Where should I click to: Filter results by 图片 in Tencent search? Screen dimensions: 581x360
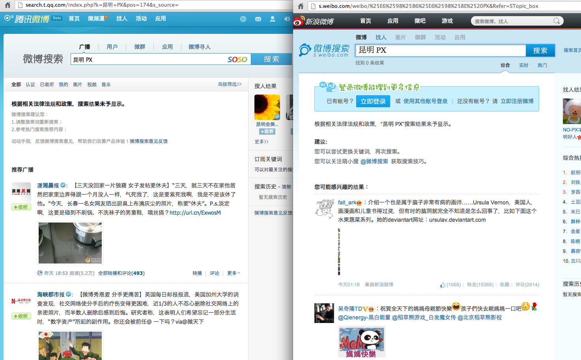tap(78, 85)
